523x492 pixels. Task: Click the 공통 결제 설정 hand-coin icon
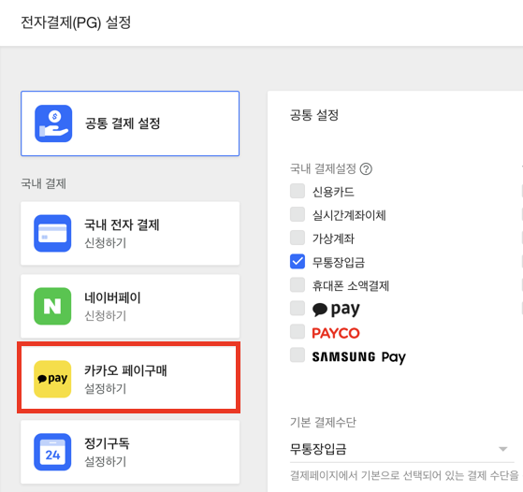[53, 123]
